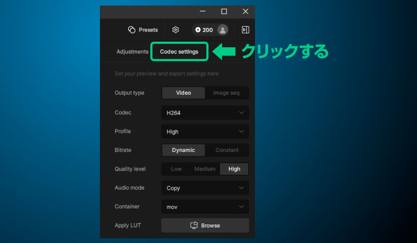Click the 200 credits plus badge
The image size is (417, 243).
pos(204,30)
